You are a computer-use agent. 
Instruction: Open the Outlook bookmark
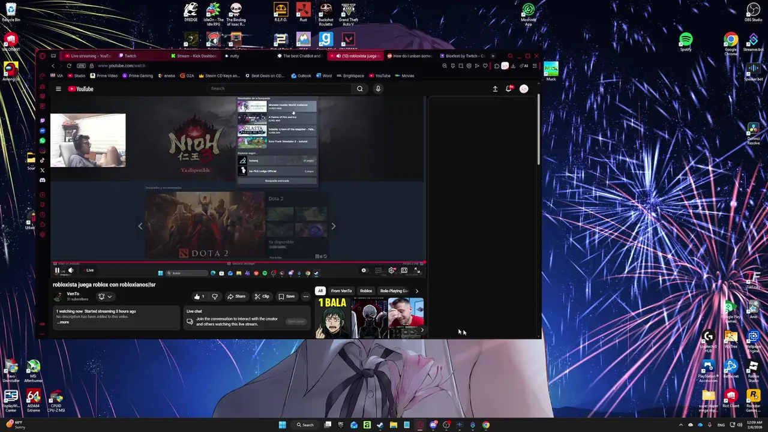click(301, 76)
